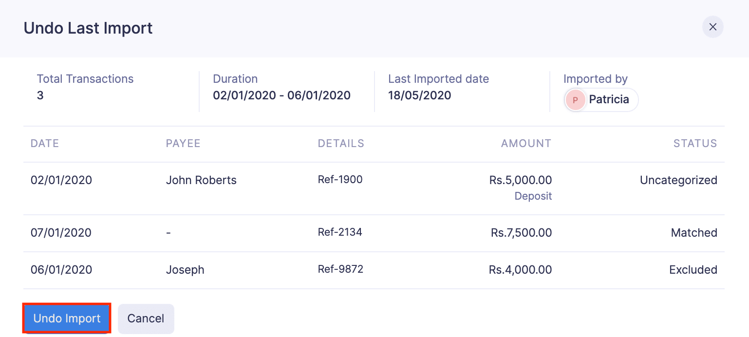
Task: Select the Joseph payee cell
Action: [x=185, y=270]
